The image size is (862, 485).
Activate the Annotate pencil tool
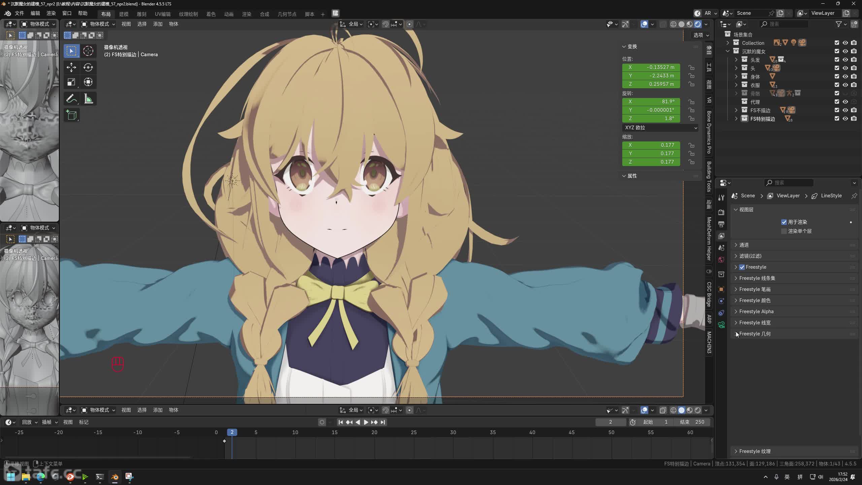pos(71,99)
